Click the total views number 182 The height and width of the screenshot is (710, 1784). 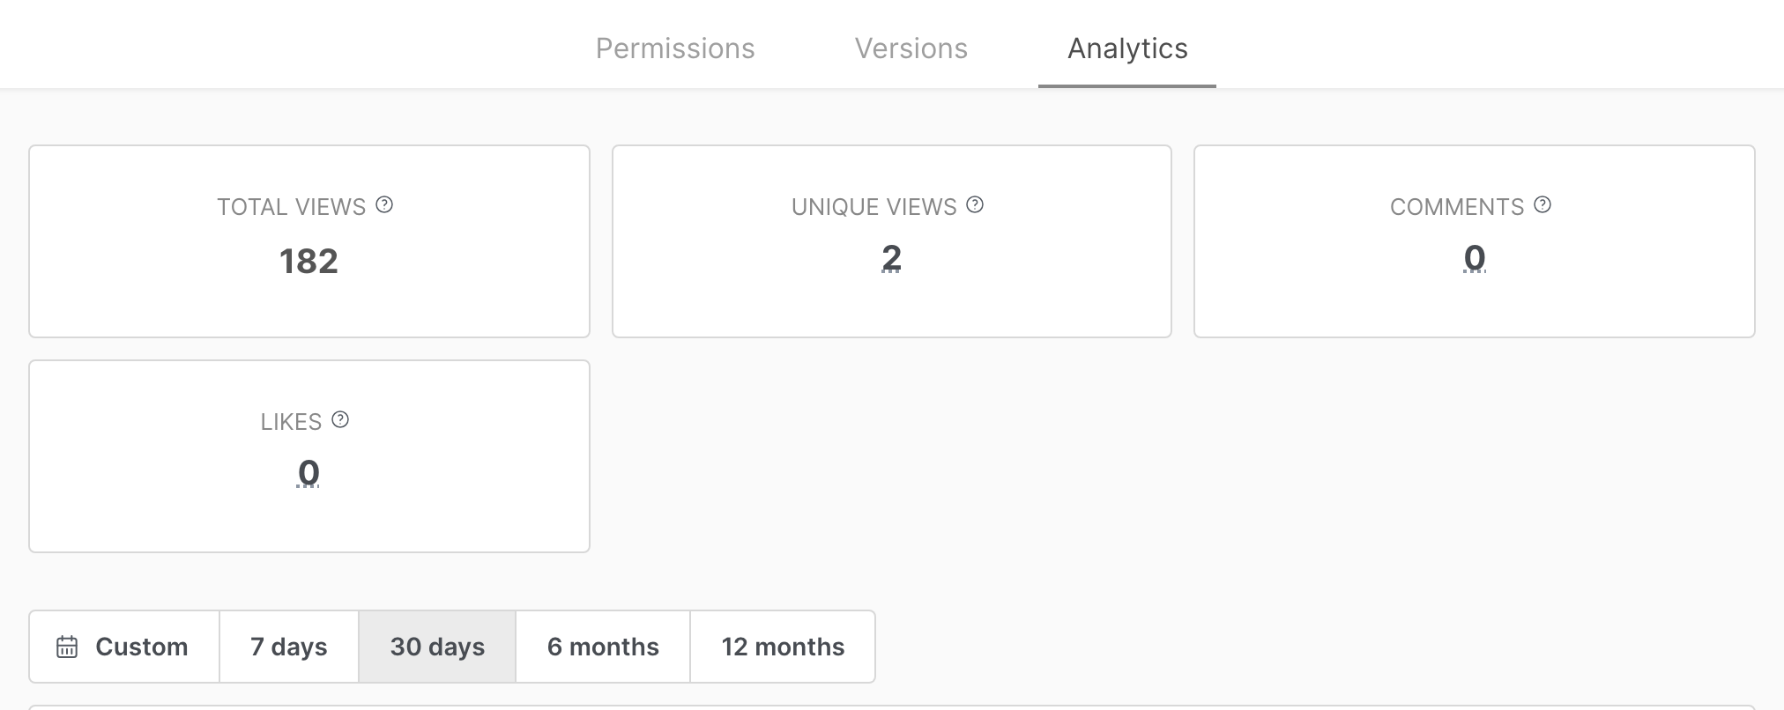point(308,262)
